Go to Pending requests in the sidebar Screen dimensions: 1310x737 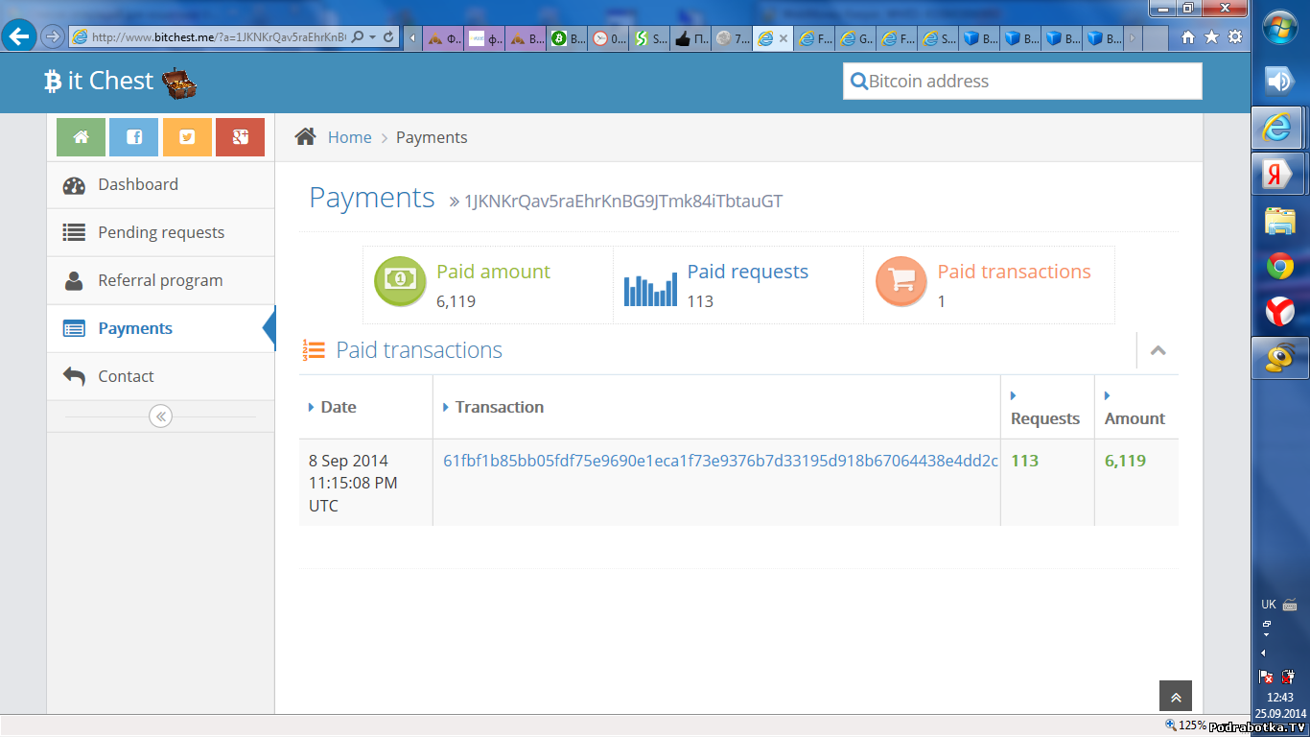(161, 232)
